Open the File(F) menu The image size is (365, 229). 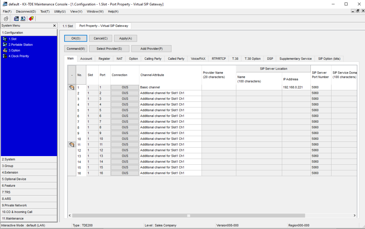pyautogui.click(x=7, y=11)
